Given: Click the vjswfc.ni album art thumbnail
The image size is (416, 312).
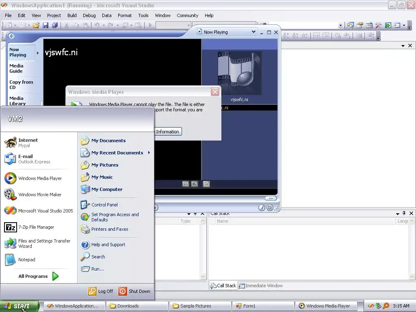Looking at the screenshot, I should coord(240,73).
